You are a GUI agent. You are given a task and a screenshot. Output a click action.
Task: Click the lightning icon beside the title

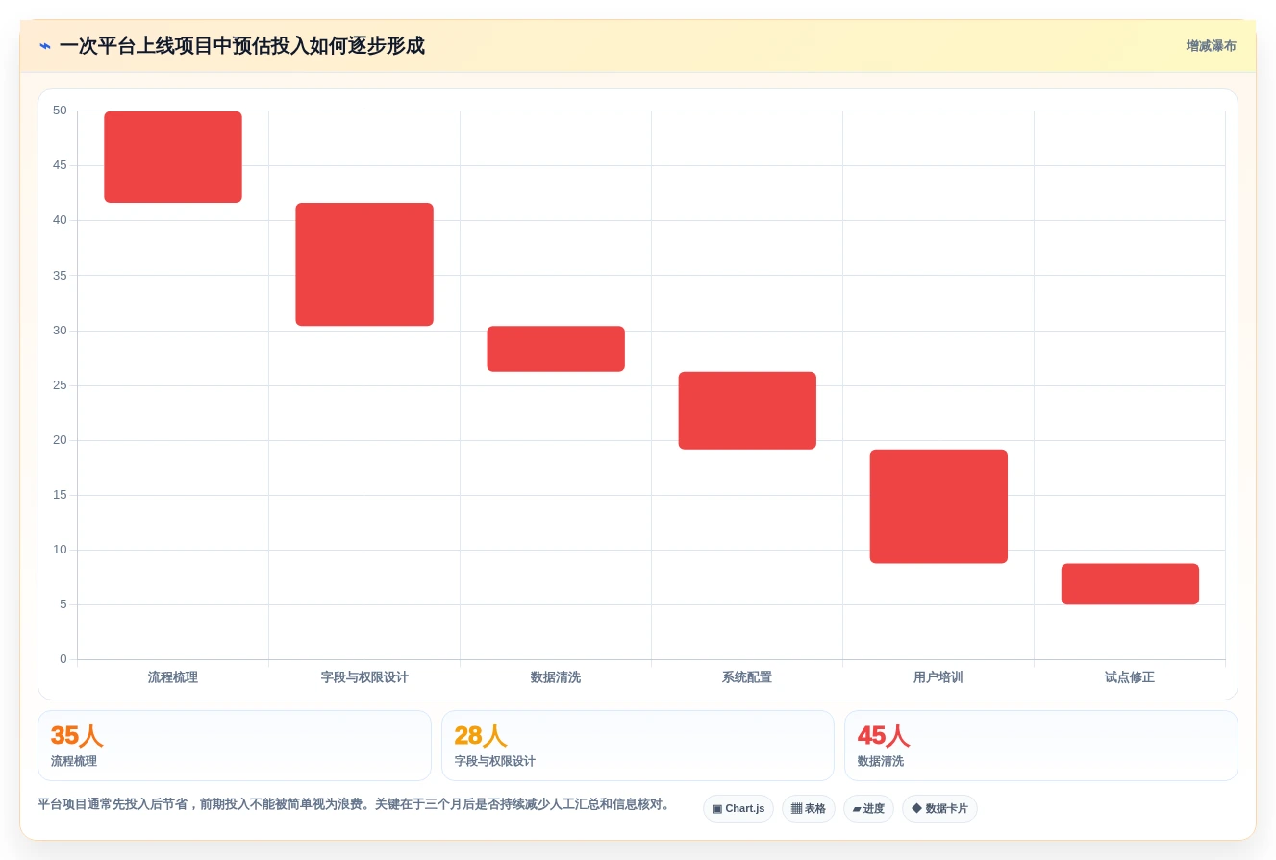45,46
